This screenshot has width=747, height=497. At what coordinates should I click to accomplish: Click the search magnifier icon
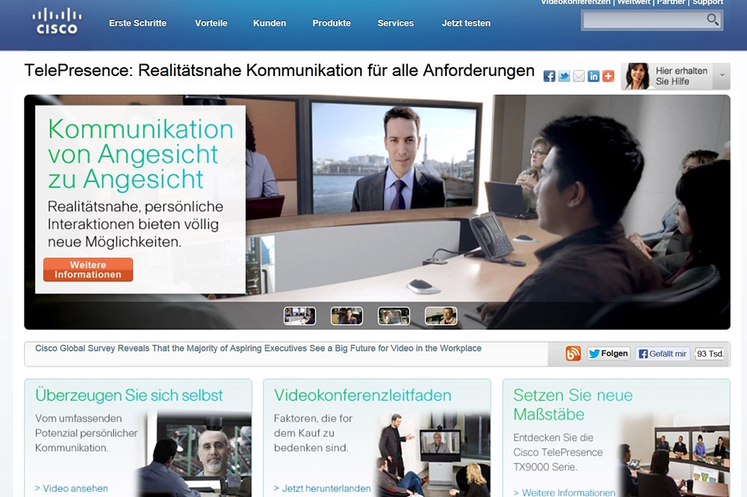(x=712, y=19)
